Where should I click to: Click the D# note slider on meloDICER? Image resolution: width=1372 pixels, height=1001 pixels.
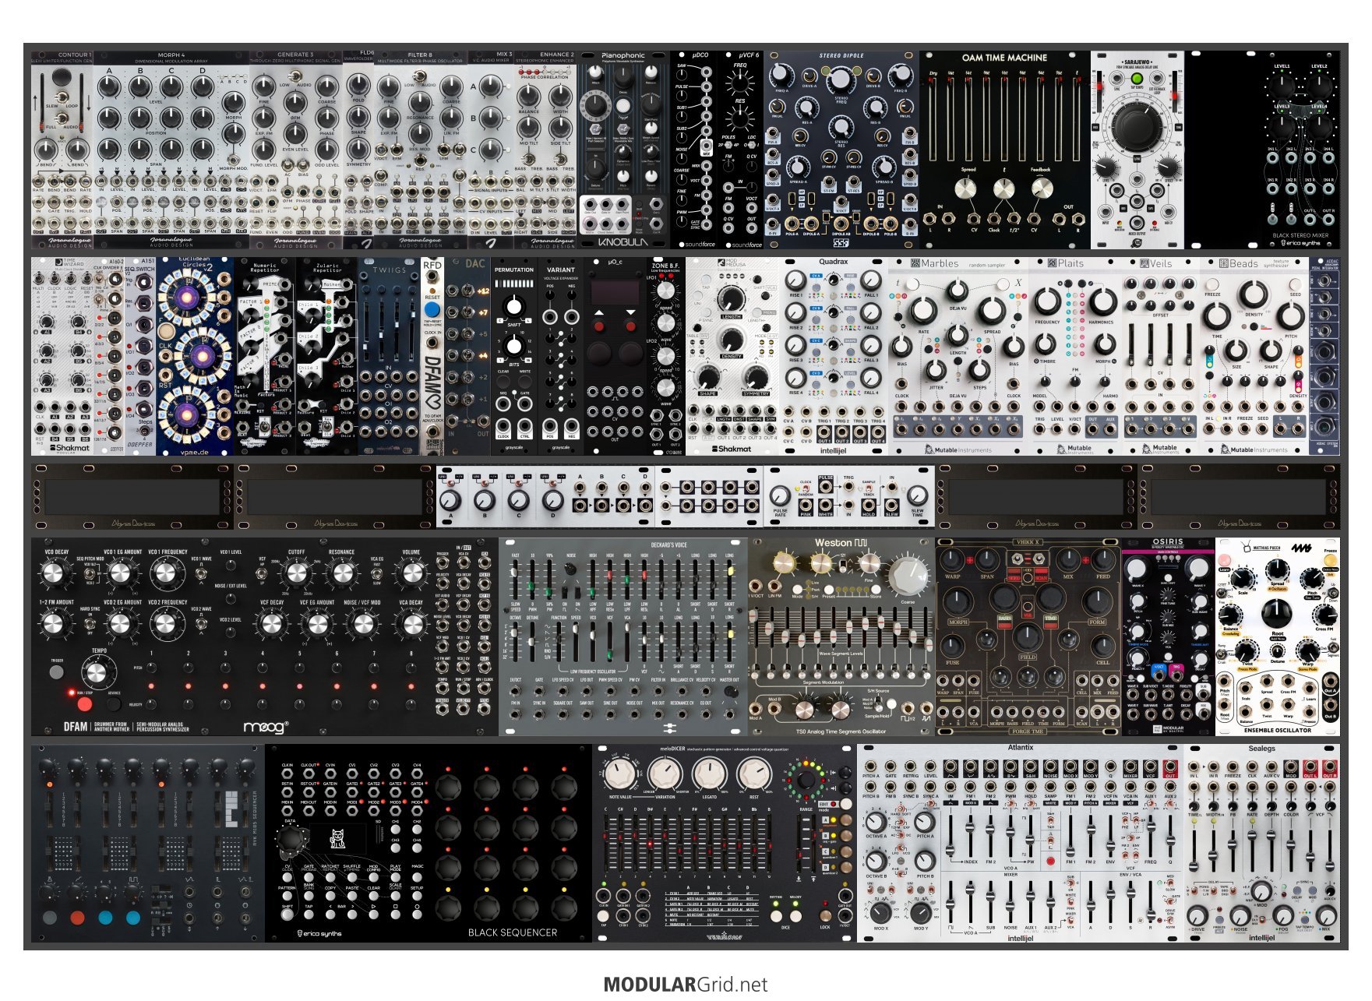point(650,844)
